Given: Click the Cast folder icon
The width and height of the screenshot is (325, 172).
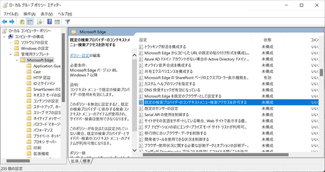Looking at the screenshot, I should tap(29, 72).
